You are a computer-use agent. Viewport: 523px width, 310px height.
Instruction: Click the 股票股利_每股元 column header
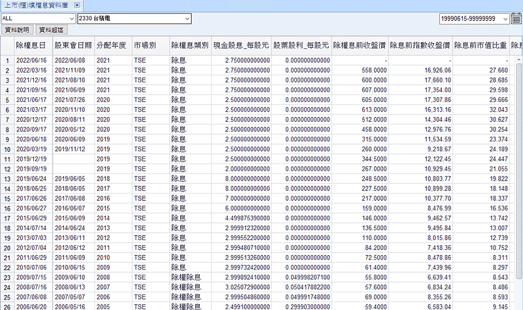click(x=301, y=46)
